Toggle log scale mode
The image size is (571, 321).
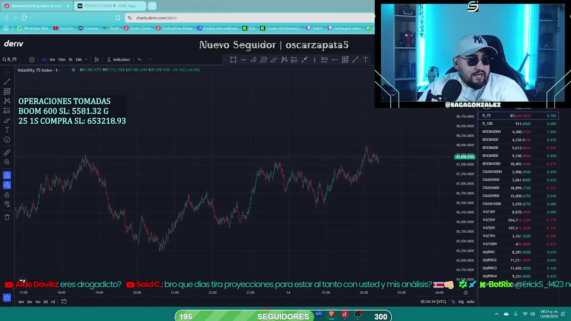pos(461,302)
